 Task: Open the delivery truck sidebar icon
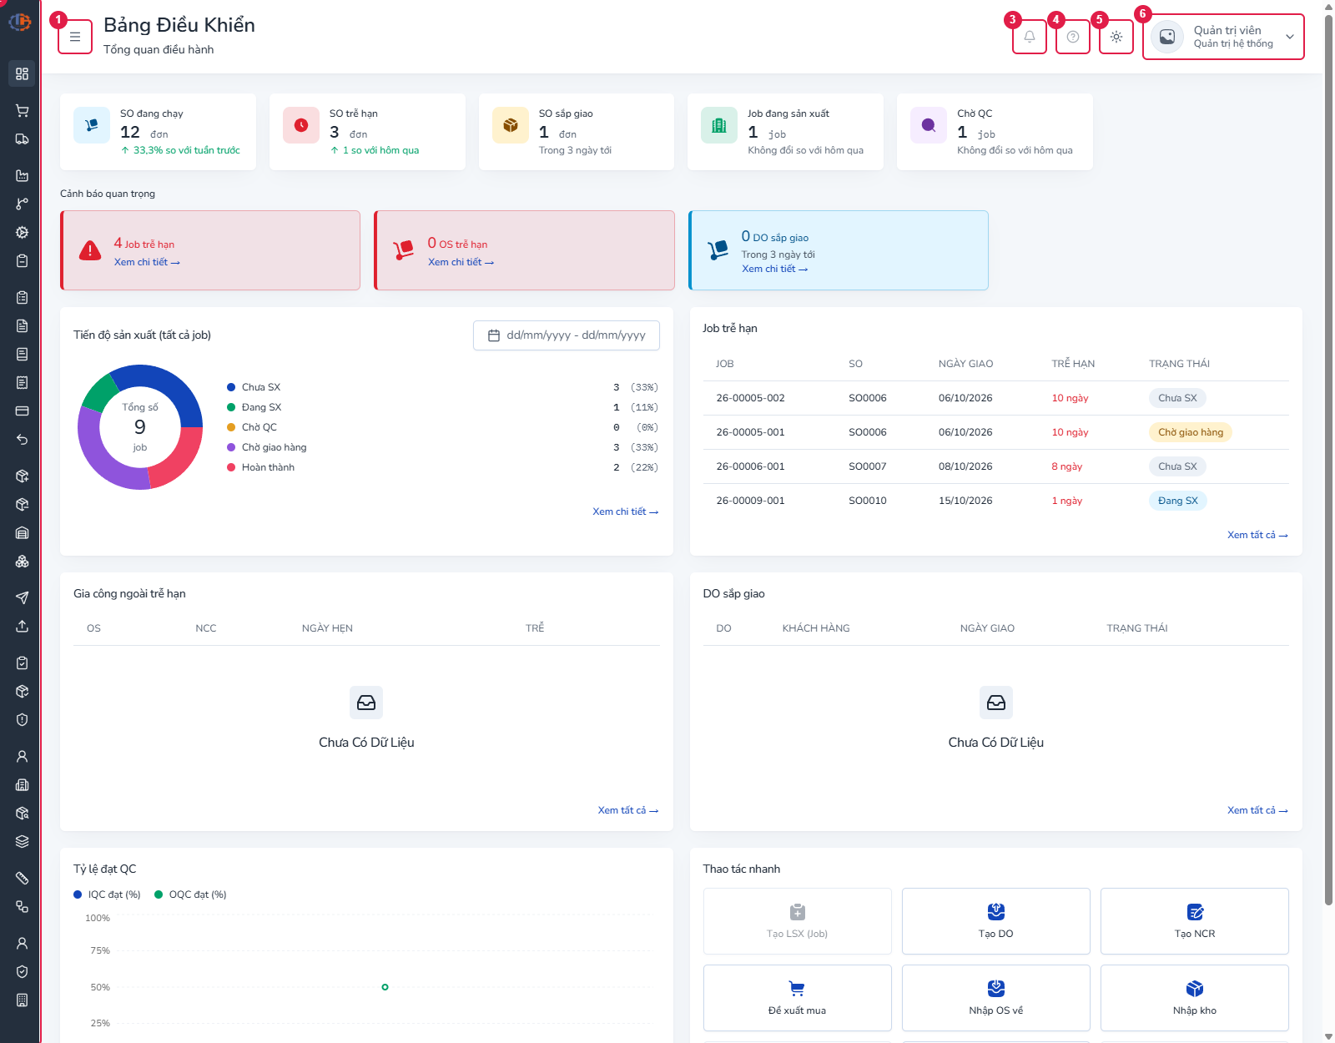[23, 139]
